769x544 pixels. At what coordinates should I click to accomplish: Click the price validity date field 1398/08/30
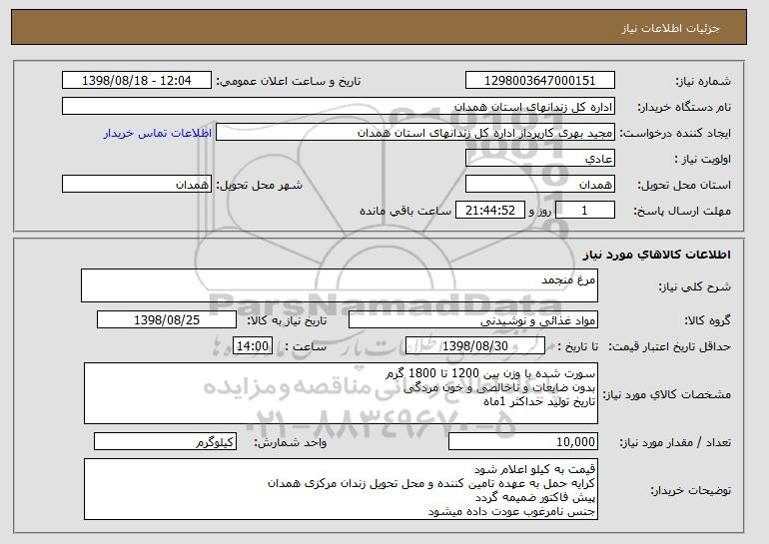[x=475, y=346]
